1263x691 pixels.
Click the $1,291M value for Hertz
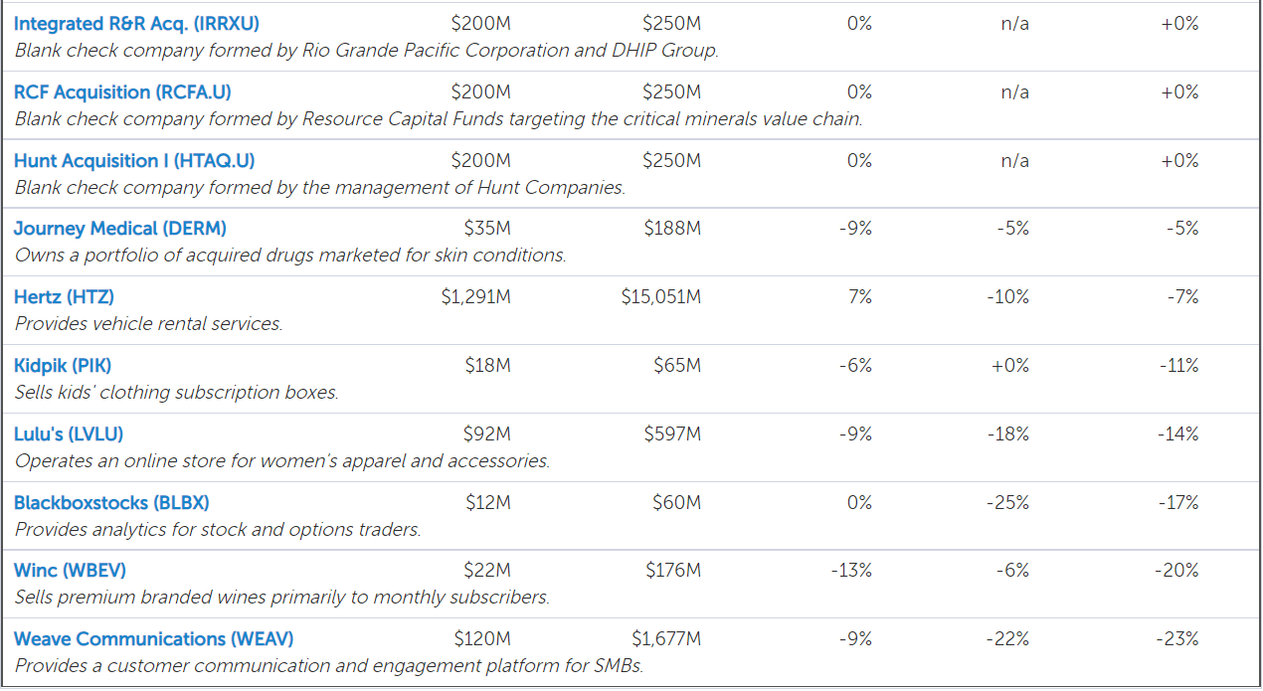pyautogui.click(x=476, y=297)
